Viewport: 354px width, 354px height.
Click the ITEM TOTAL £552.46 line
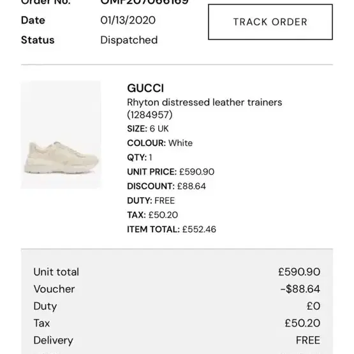(172, 230)
